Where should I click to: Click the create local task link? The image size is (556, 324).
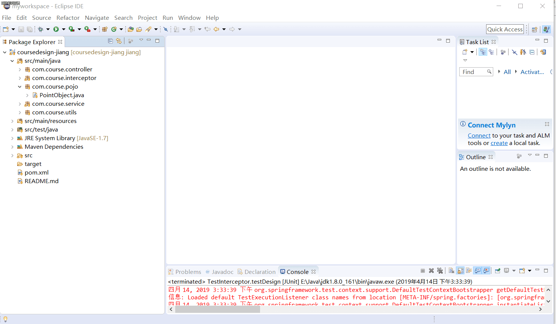tap(499, 143)
